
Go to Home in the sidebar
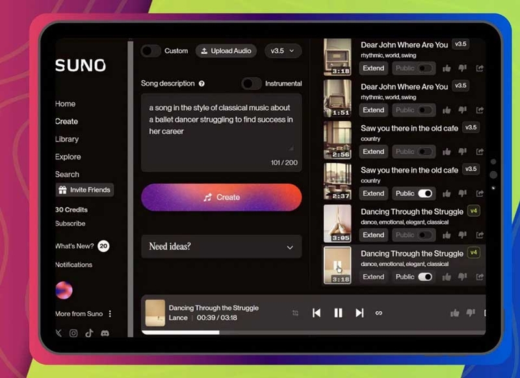point(66,104)
